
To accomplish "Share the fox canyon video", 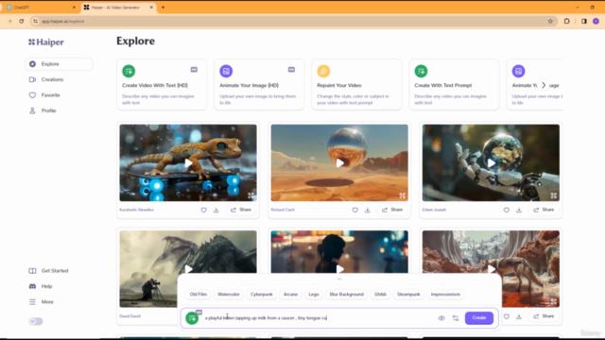I will [544, 316].
